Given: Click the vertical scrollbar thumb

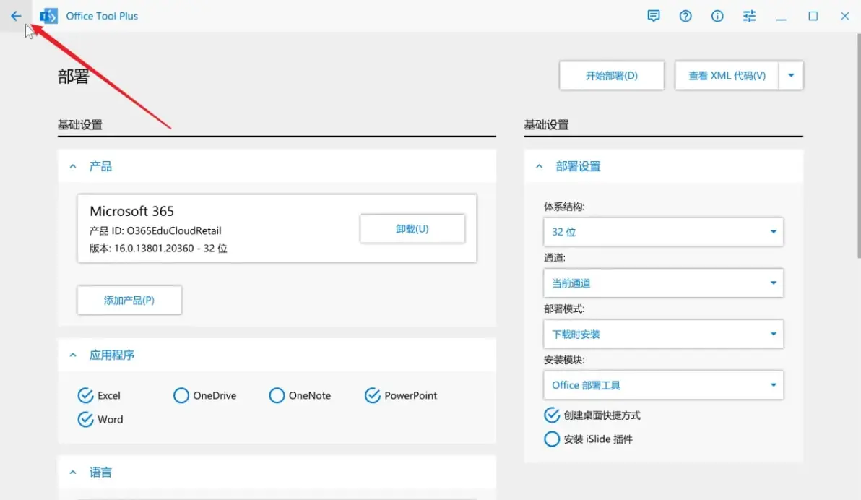Looking at the screenshot, I should 858,146.
